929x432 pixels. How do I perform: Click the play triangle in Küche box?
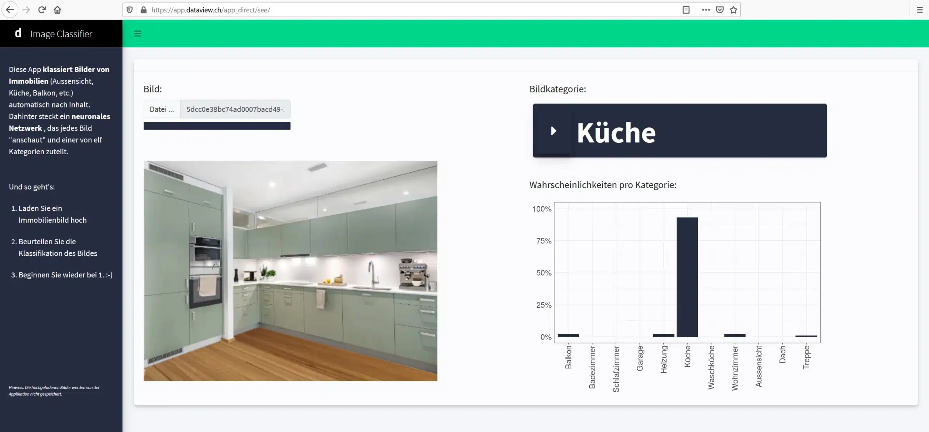pyautogui.click(x=554, y=130)
